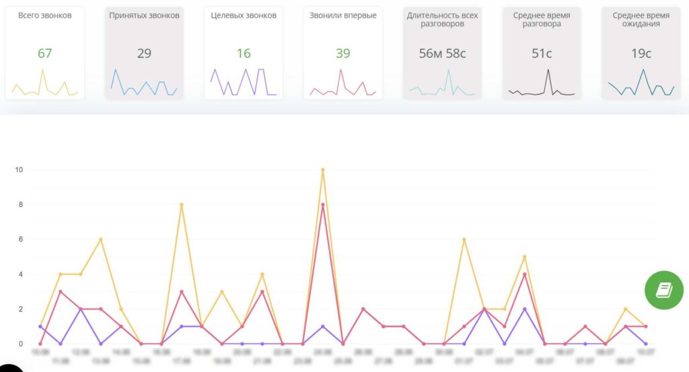689x372 pixels.
Task: Click the pink data point at value 4
Action: click(x=524, y=275)
